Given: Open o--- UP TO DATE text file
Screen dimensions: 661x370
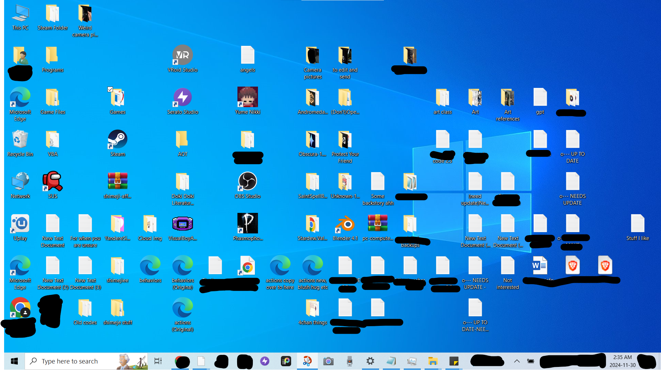Looking at the screenshot, I should [x=572, y=146].
